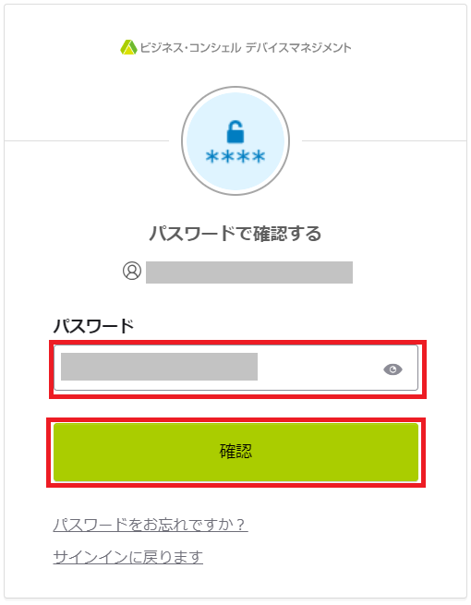Click the blue open padlock icon
471x605 pixels.
coord(235,131)
